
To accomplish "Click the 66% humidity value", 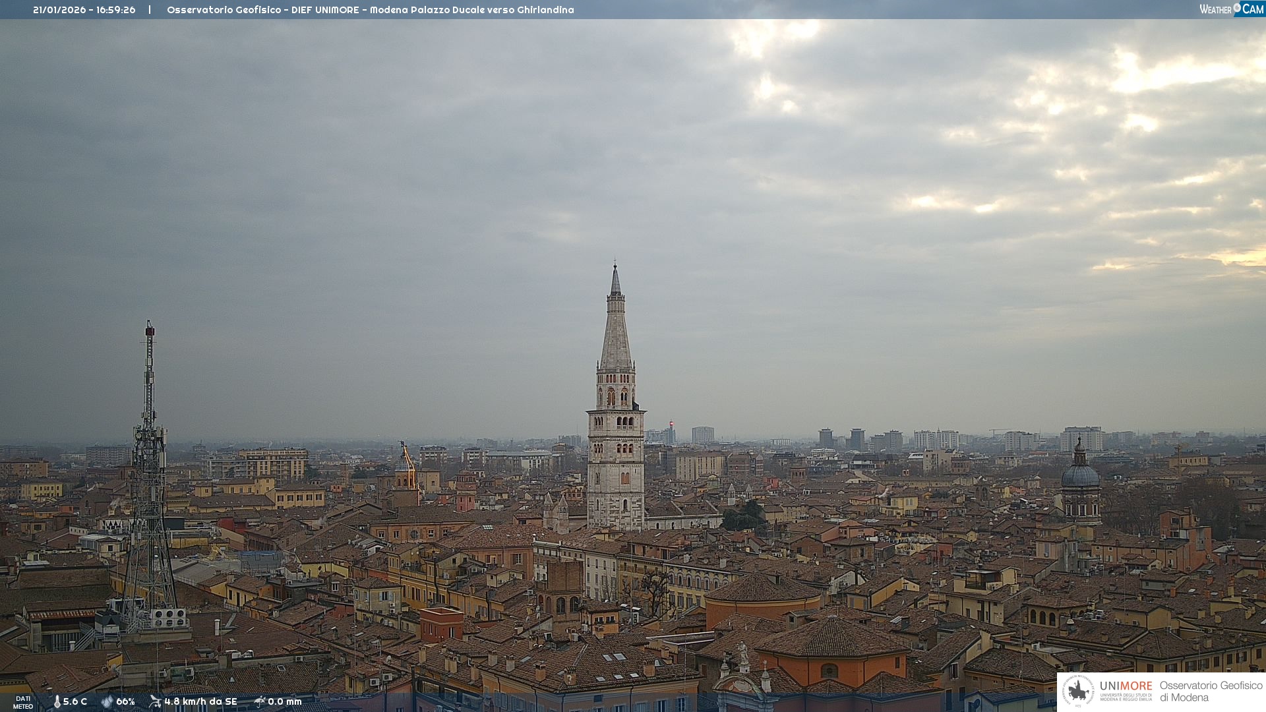I will (x=125, y=701).
